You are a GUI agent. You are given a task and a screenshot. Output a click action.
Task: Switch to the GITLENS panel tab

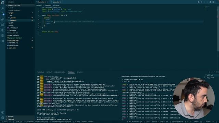pos(80,72)
